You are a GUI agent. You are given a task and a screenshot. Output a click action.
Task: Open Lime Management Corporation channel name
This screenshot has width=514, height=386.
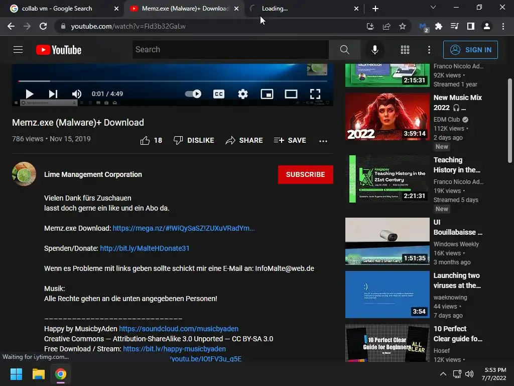(93, 174)
